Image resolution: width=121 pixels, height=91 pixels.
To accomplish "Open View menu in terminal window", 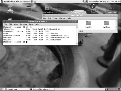I will (x=16, y=24).
